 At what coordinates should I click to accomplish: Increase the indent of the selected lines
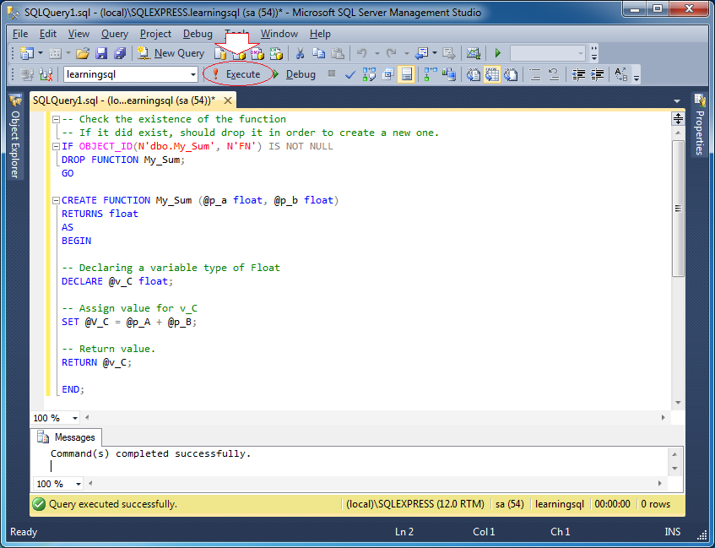pyautogui.click(x=598, y=74)
